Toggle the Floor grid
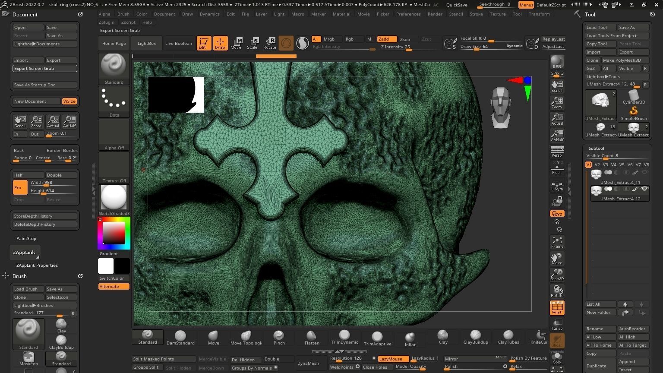 pyautogui.click(x=557, y=169)
